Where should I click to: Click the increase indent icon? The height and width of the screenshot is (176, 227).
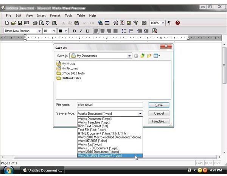146,31
